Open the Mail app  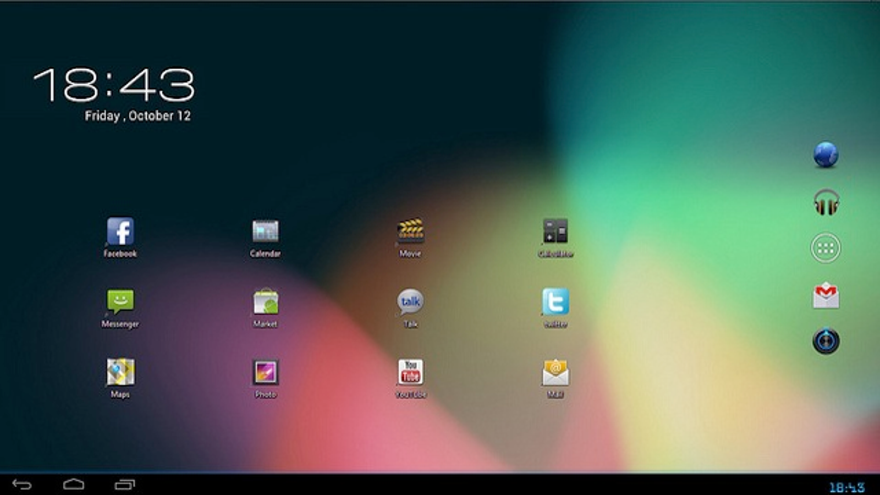[x=555, y=372]
